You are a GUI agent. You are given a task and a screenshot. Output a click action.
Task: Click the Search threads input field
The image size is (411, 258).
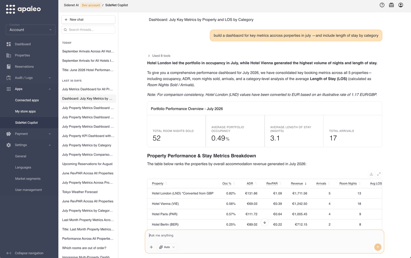[88, 30]
